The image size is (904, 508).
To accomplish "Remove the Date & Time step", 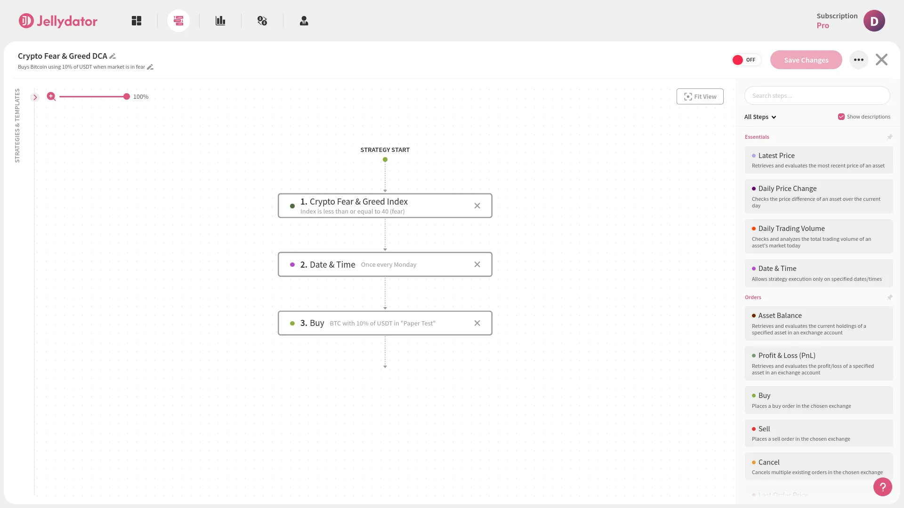I will (x=477, y=264).
